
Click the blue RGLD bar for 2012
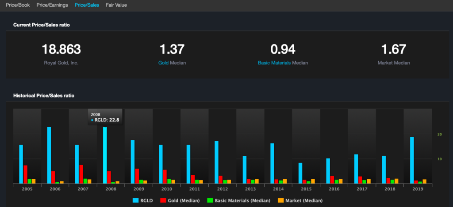(x=217, y=162)
